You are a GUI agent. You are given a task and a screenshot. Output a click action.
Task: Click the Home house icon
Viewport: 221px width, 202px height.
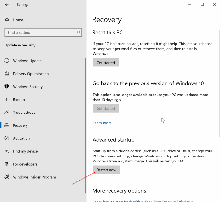(7, 20)
